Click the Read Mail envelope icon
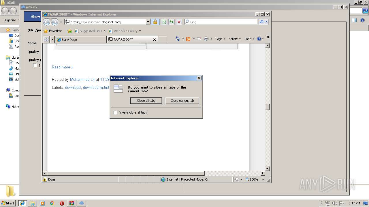Image resolution: width=369 pixels, height=207 pixels. tap(199, 39)
